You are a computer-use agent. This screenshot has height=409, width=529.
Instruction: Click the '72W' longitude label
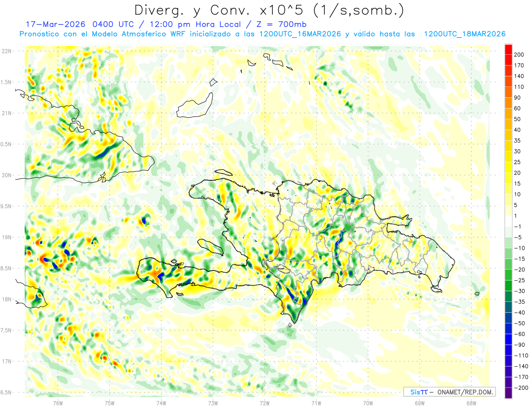[x=264, y=403]
